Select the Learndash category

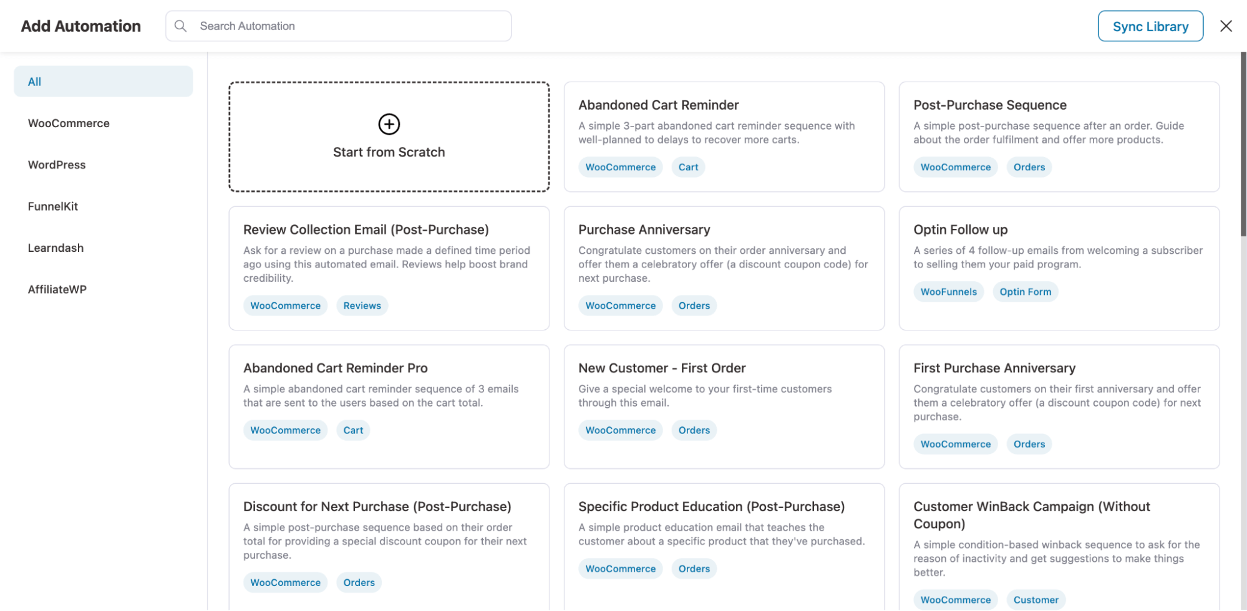pyautogui.click(x=56, y=248)
